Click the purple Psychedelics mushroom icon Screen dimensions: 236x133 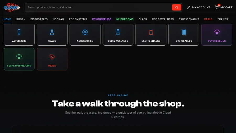pos(217,32)
